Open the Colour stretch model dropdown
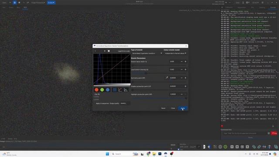Viewport: 279px width, 157px height. (175, 53)
